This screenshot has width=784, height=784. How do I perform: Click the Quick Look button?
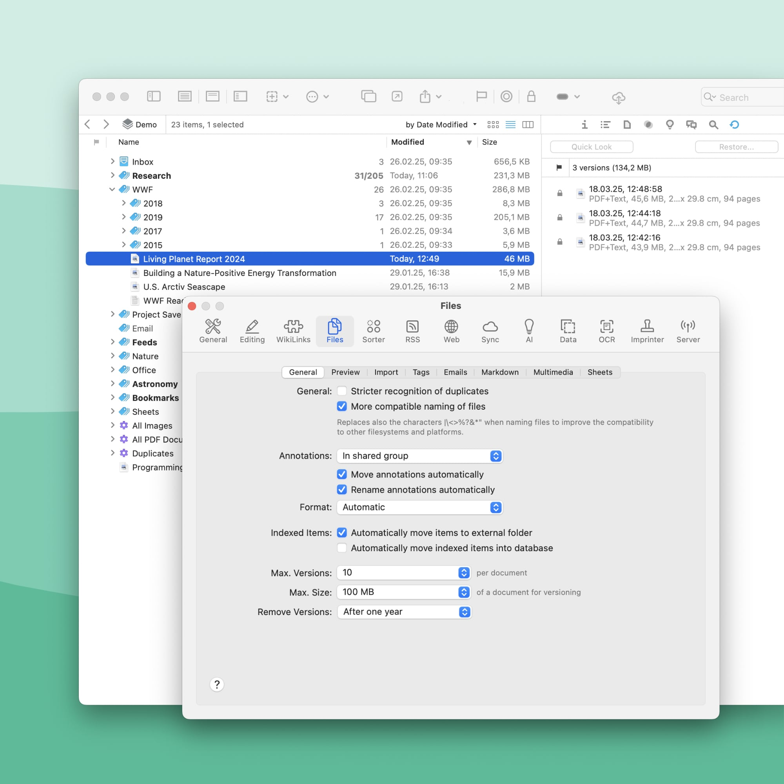(591, 147)
